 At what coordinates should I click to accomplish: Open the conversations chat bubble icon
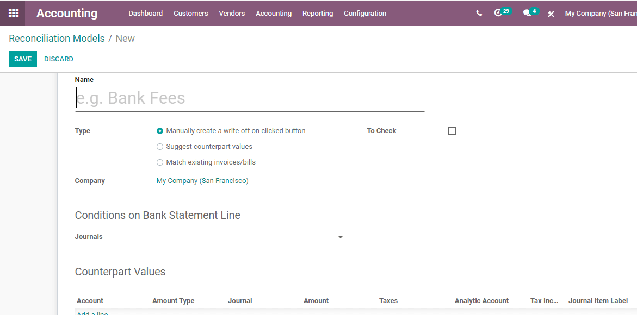527,13
